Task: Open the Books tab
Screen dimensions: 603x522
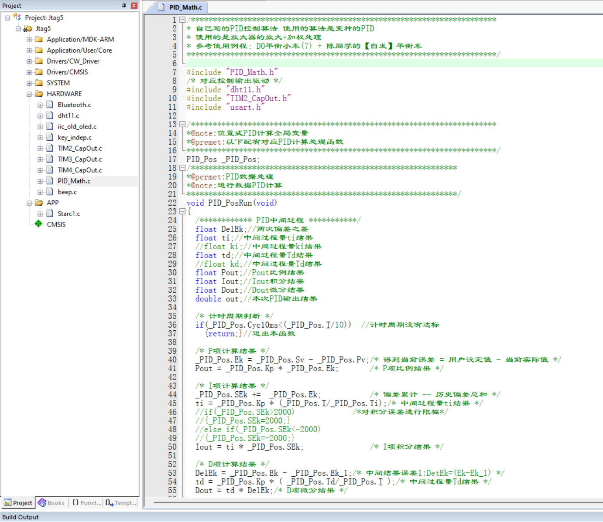Action: pos(51,503)
